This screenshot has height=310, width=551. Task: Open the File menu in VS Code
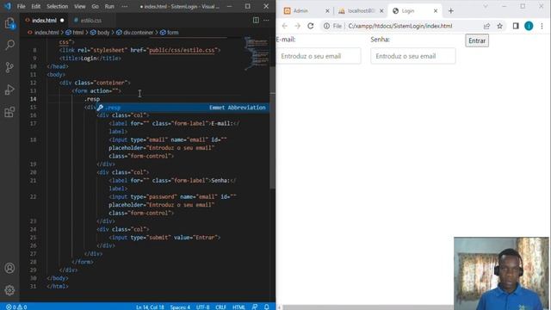pos(21,6)
